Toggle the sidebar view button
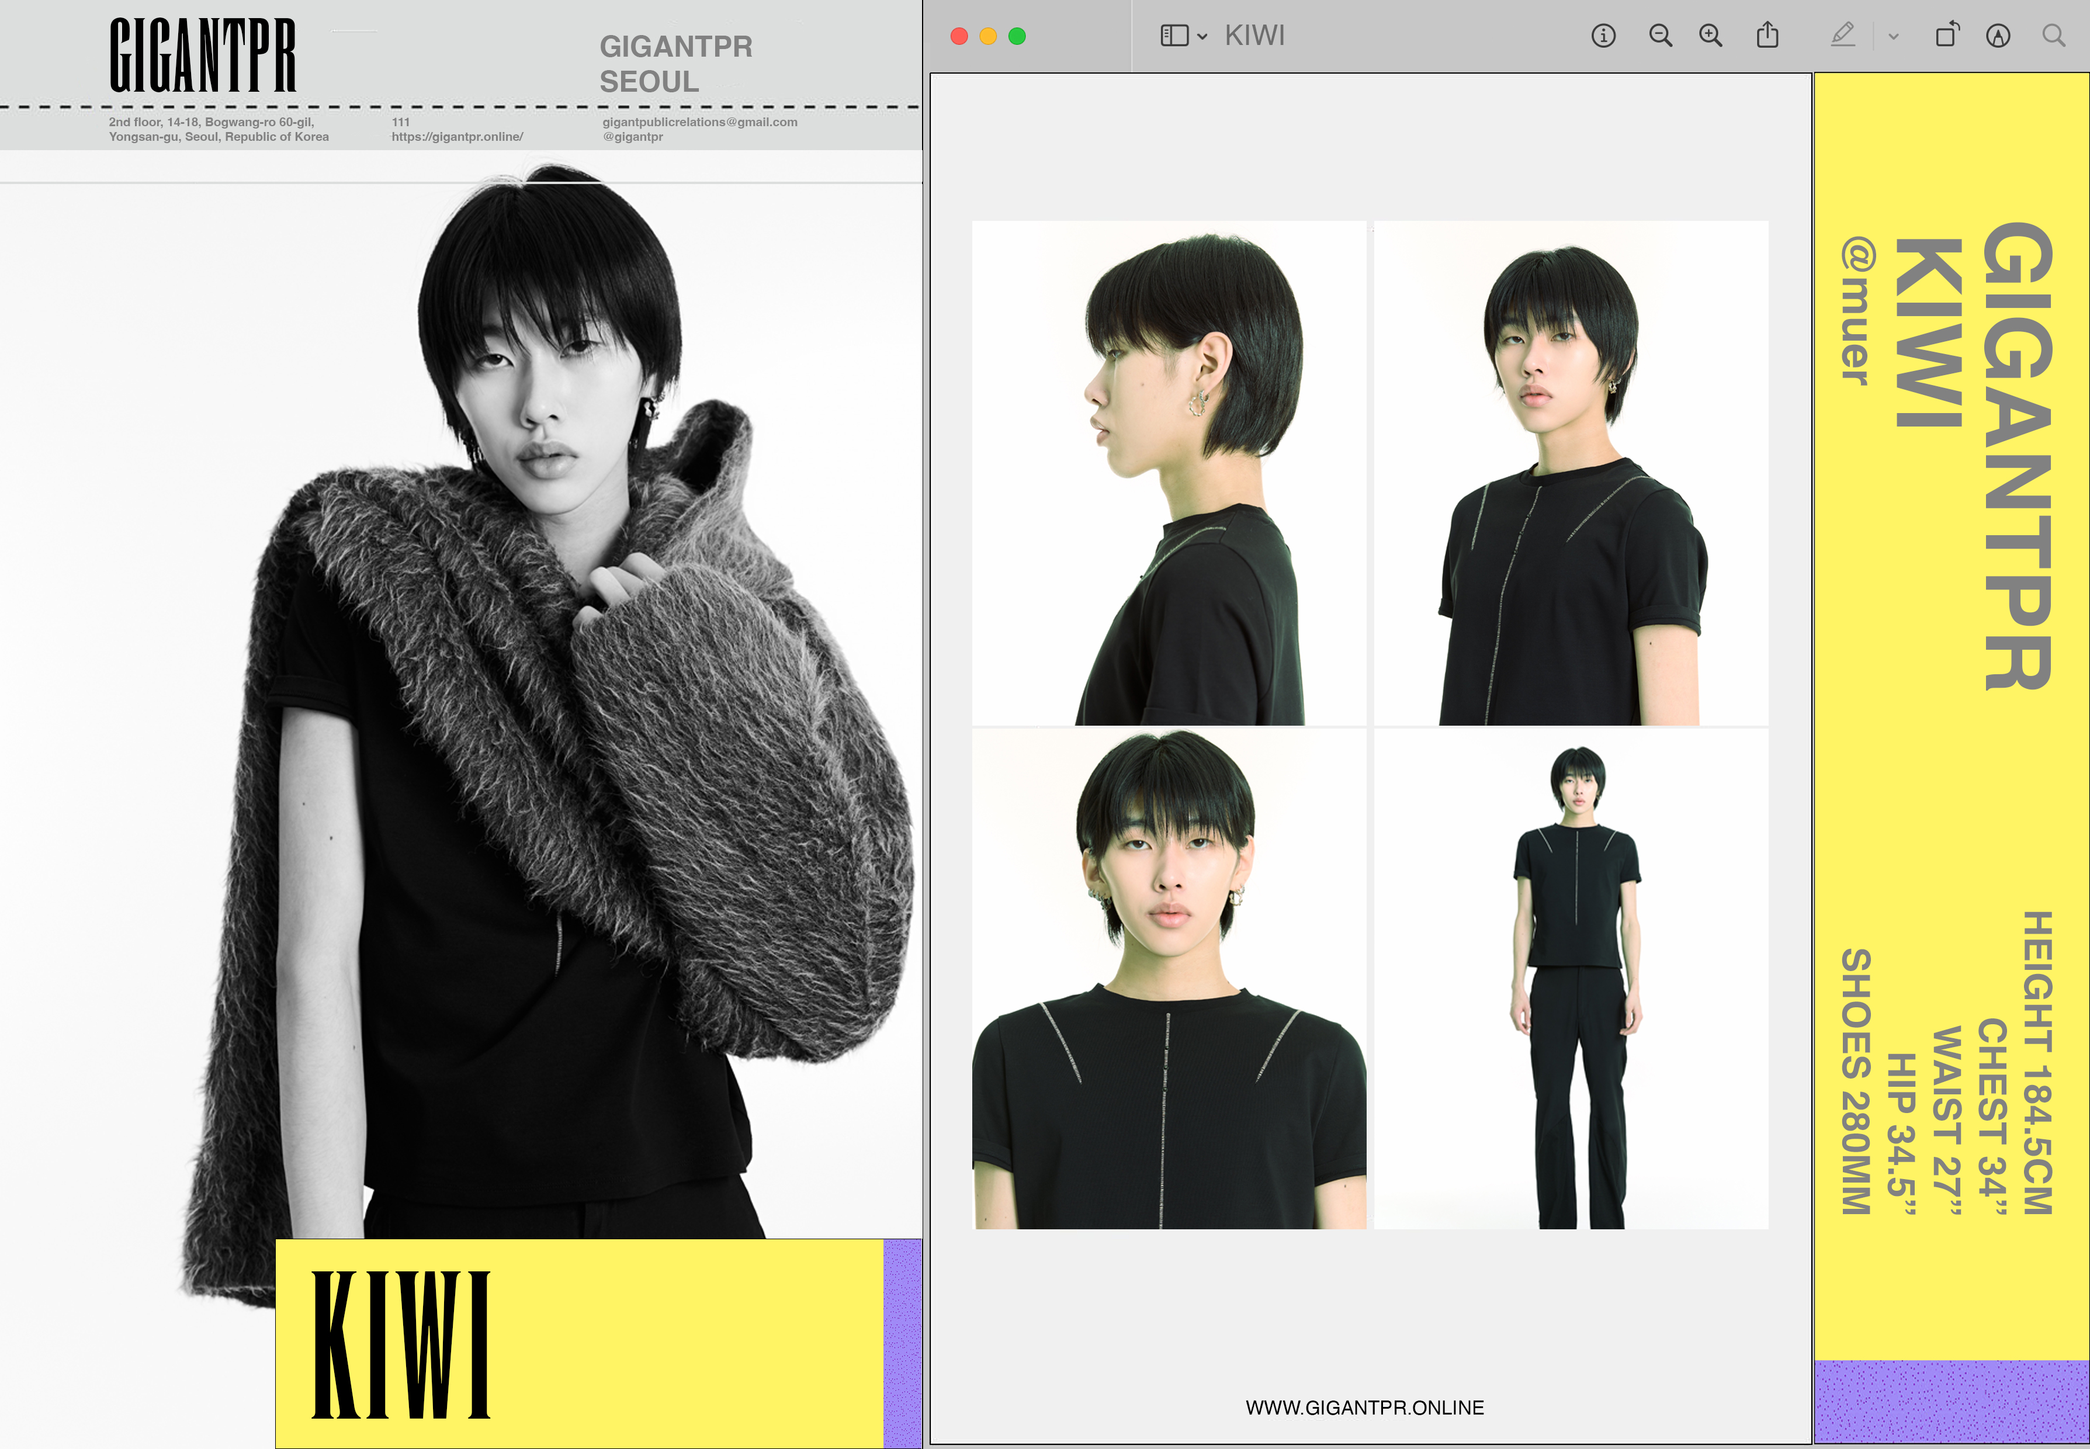The width and height of the screenshot is (2090, 1449). pos(1174,36)
